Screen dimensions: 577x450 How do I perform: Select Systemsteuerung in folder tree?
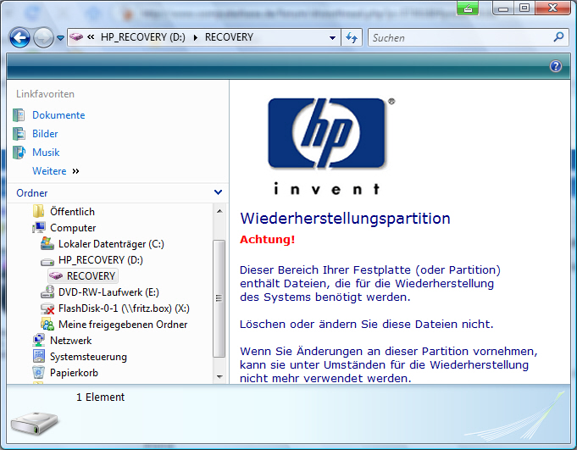[x=88, y=357]
